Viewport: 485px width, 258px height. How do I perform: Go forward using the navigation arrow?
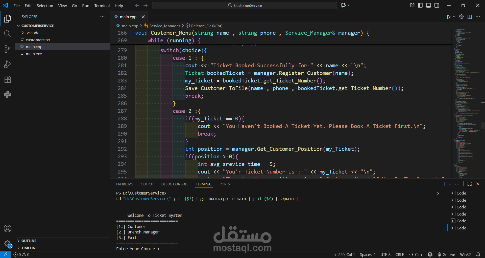(145, 5)
